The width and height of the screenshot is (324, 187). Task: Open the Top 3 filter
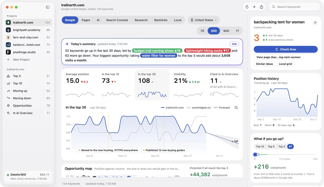coord(28,76)
